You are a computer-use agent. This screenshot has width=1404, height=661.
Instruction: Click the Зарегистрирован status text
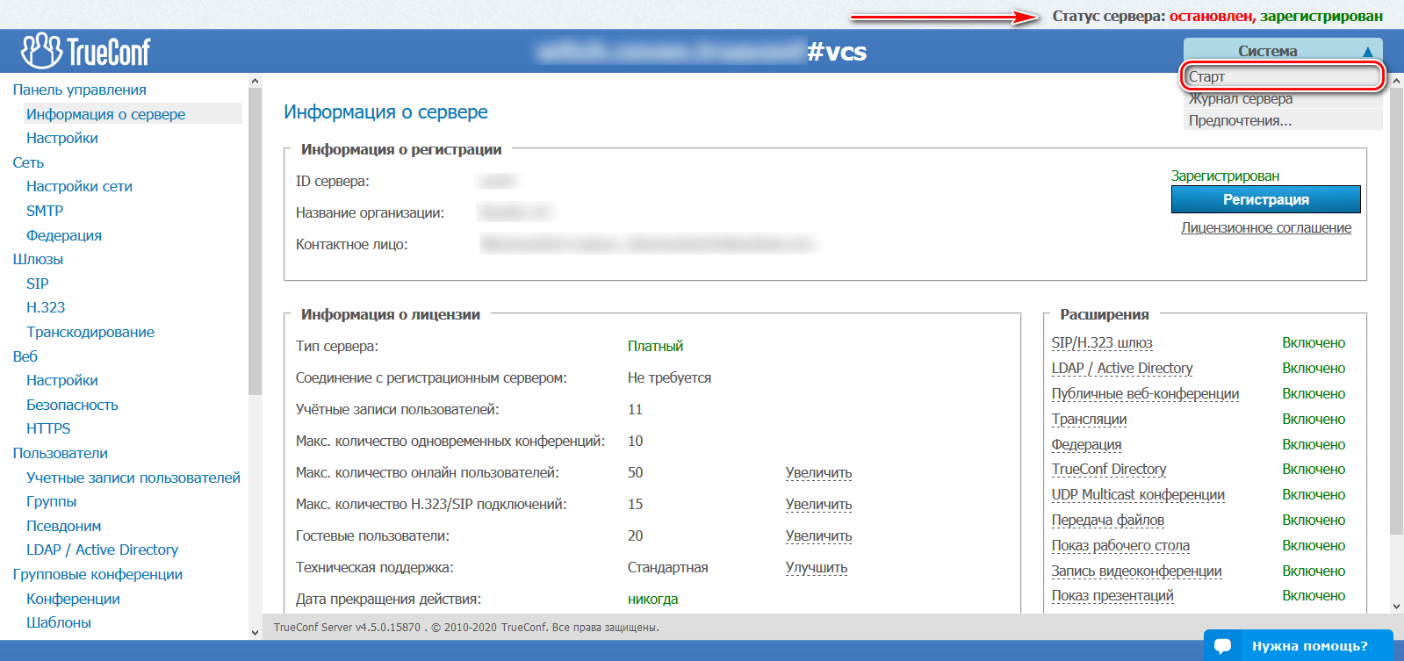[1225, 176]
